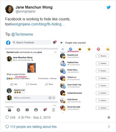Open the notifications bell icon
The width and height of the screenshot is (116, 132).
click(x=45, y=110)
